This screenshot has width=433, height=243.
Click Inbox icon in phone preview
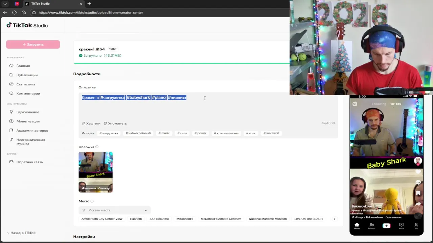(401, 226)
